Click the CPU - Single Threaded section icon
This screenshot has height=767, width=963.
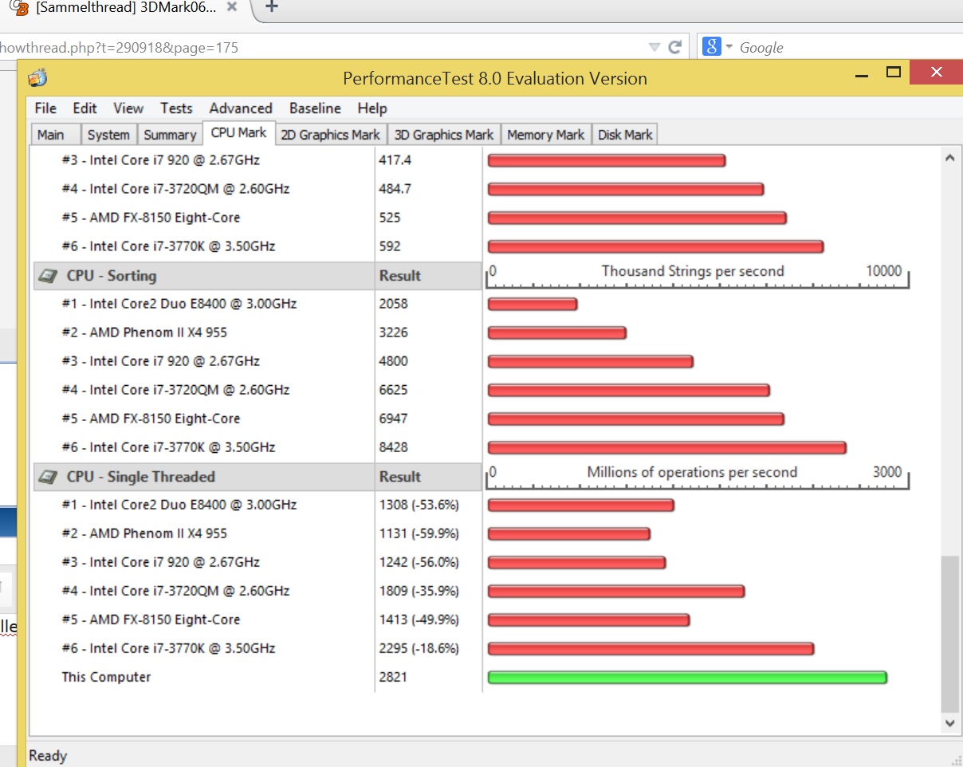point(49,478)
